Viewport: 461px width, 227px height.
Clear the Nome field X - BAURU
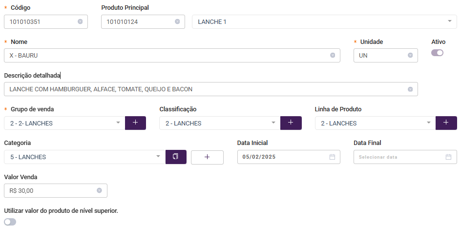coord(333,55)
